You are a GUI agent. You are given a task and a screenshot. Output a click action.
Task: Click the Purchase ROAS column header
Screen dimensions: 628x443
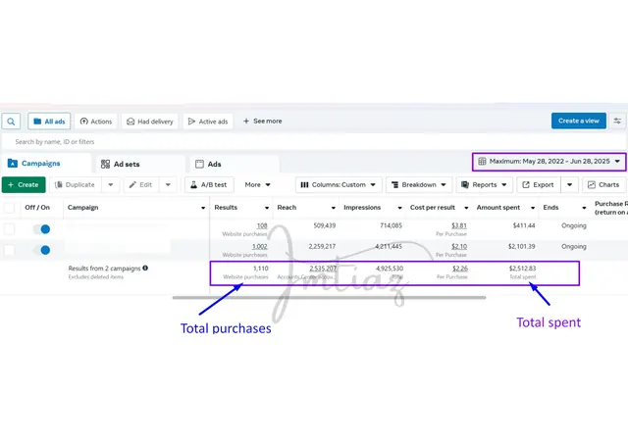click(x=610, y=208)
